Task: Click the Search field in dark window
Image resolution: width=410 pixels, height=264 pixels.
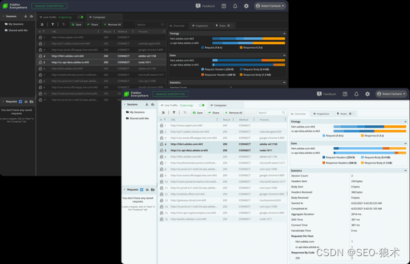Action: tap(150, 24)
